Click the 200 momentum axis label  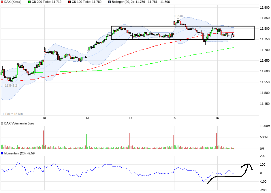pos(263,156)
